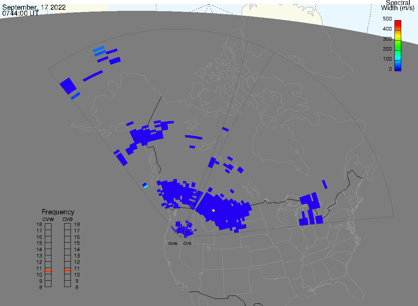Click the cyan data cell near the cvw beam edge

146,186
